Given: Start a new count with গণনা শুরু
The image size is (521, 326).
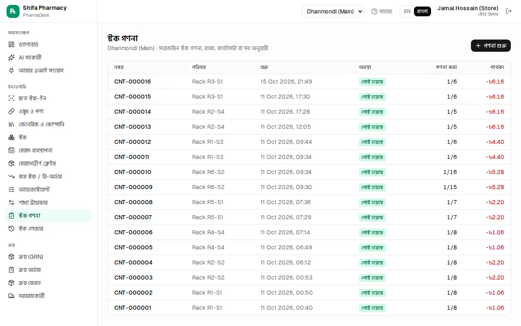Looking at the screenshot, I should (491, 46).
